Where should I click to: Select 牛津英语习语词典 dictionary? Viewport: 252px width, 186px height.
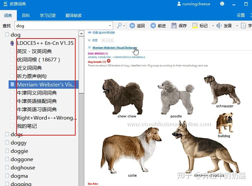click(x=37, y=110)
